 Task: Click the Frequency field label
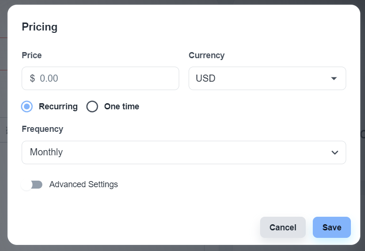[42, 129]
